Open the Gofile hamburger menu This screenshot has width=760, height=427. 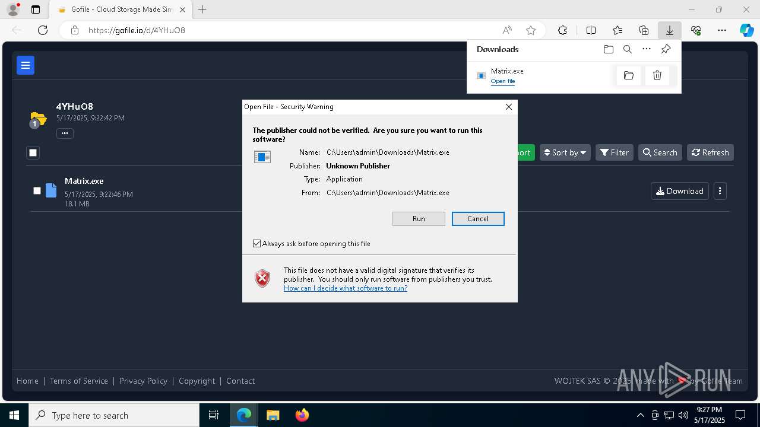point(26,65)
